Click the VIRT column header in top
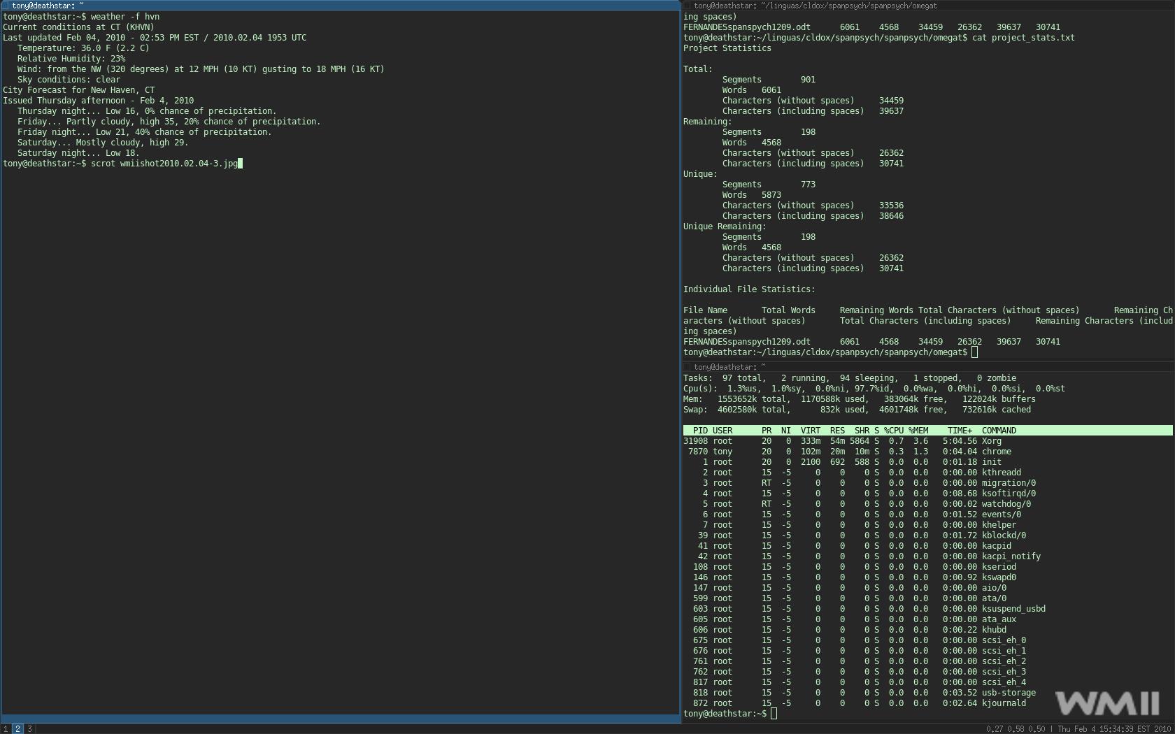The height and width of the screenshot is (734, 1175). [x=811, y=431]
